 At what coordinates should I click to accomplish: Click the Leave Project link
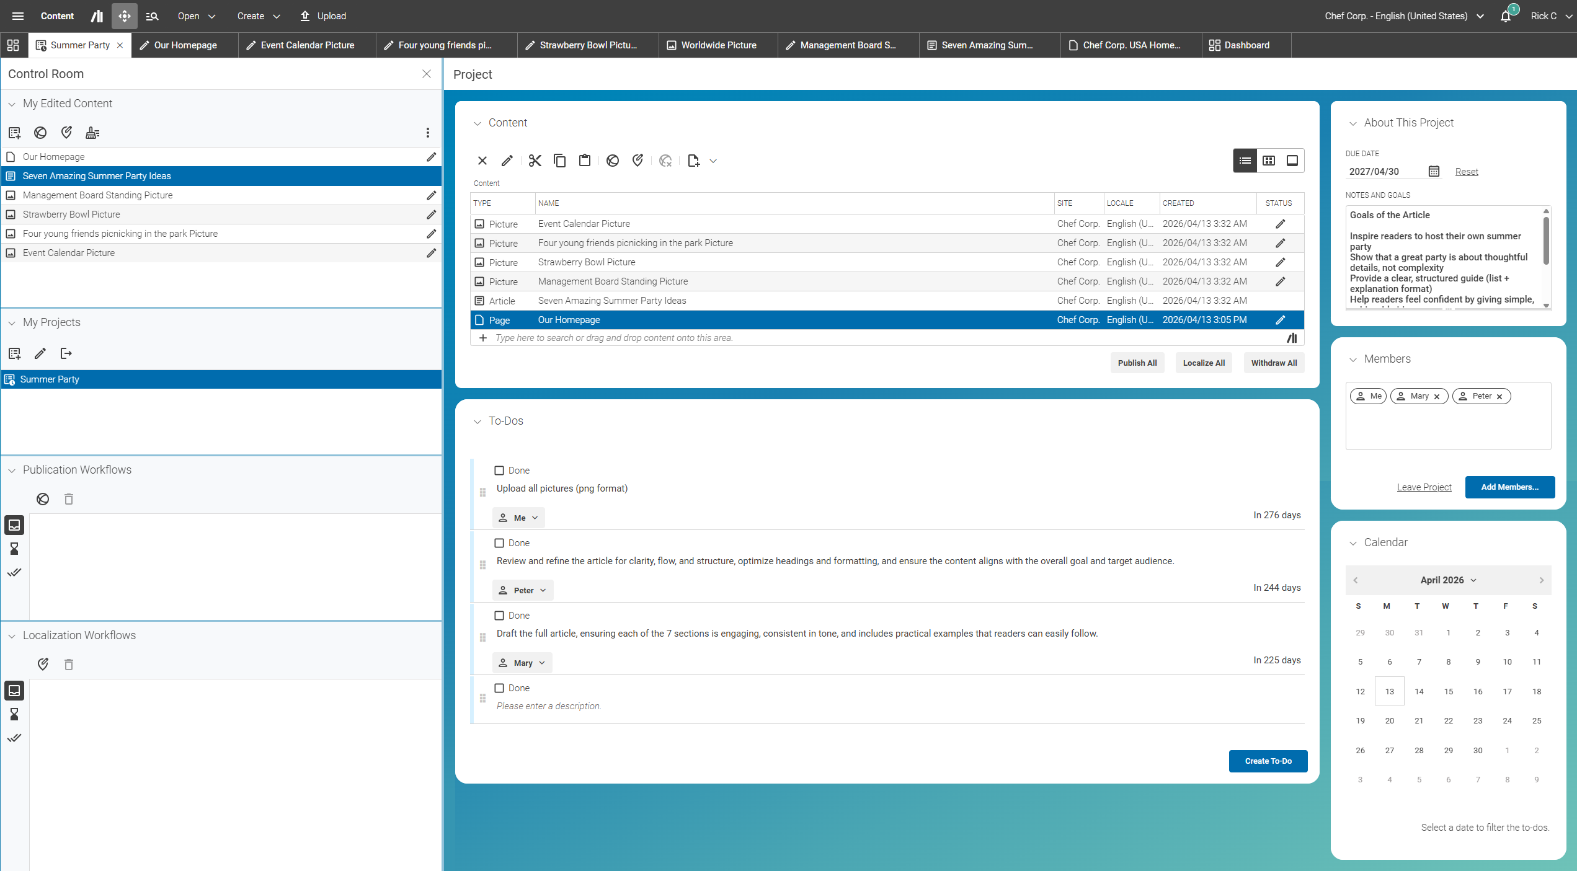point(1424,487)
